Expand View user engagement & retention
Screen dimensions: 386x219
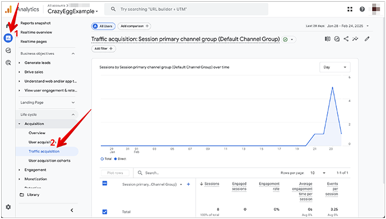click(19, 90)
